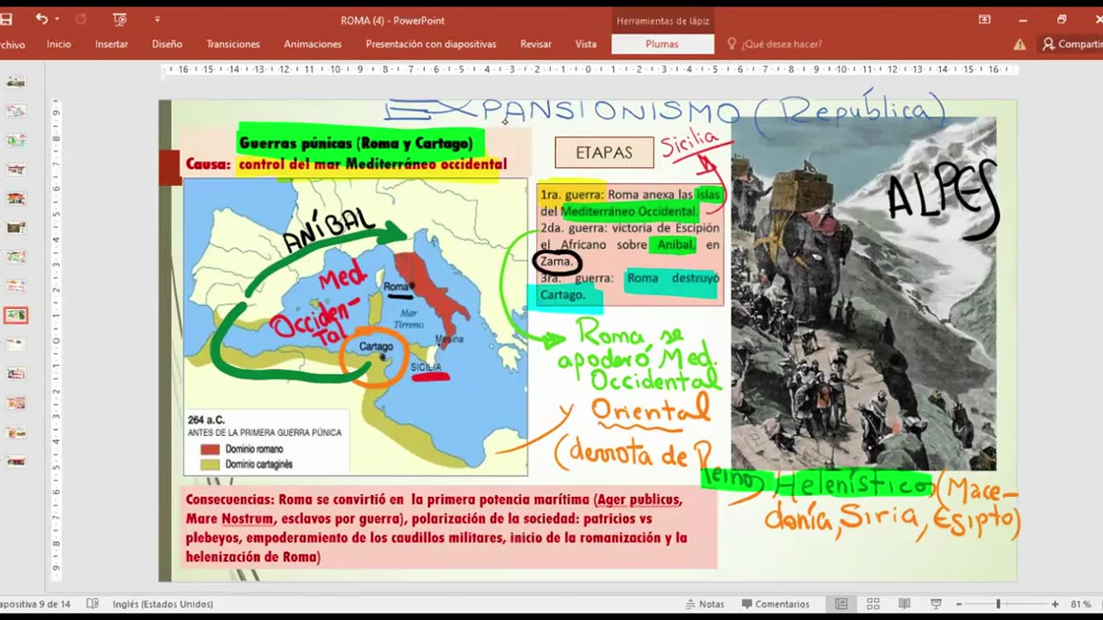This screenshot has width=1103, height=620.
Task: Click the 81 % zoom level
Action: (1081, 604)
